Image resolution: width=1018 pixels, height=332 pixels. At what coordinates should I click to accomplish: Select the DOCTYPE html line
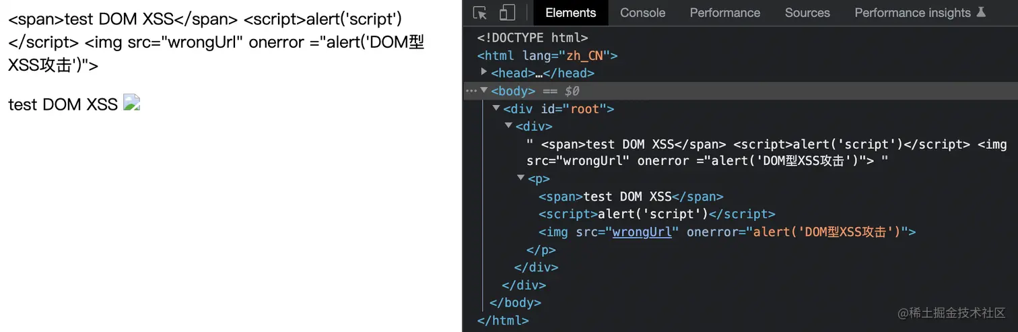coord(533,38)
